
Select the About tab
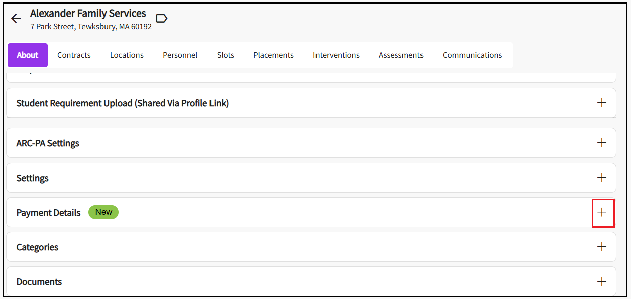click(x=28, y=55)
